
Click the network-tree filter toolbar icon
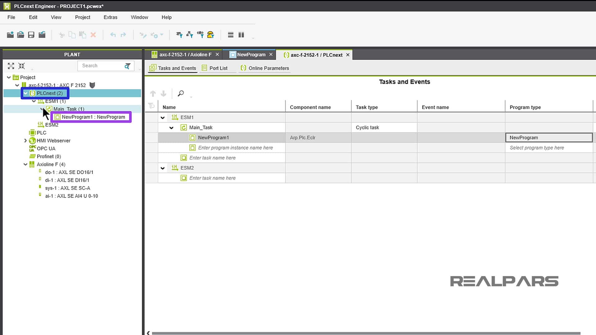[190, 35]
